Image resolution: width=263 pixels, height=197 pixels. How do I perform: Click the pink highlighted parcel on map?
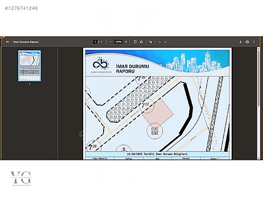(158, 112)
